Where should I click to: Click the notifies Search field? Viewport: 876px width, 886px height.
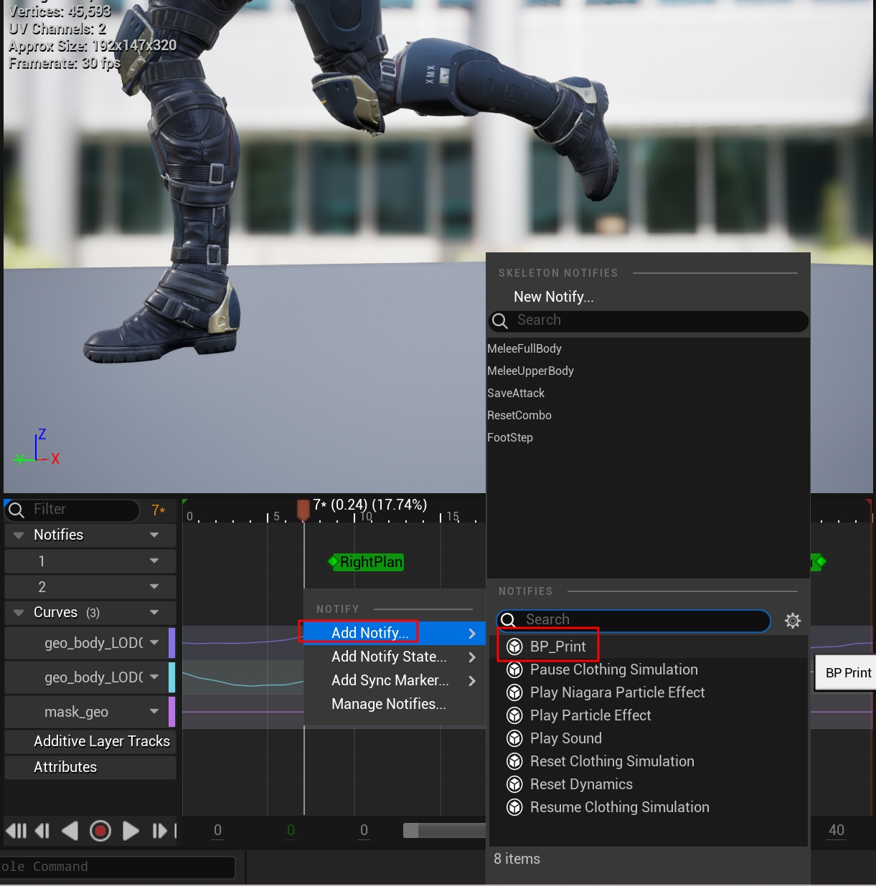coord(634,620)
